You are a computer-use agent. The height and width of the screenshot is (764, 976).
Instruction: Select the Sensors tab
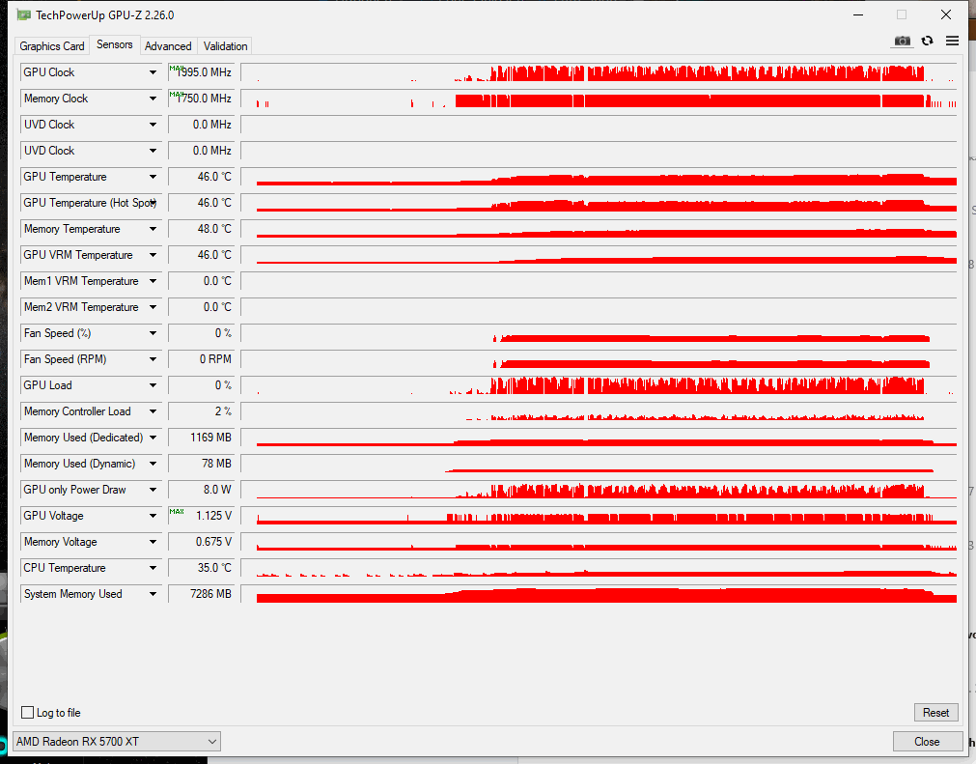[115, 44]
